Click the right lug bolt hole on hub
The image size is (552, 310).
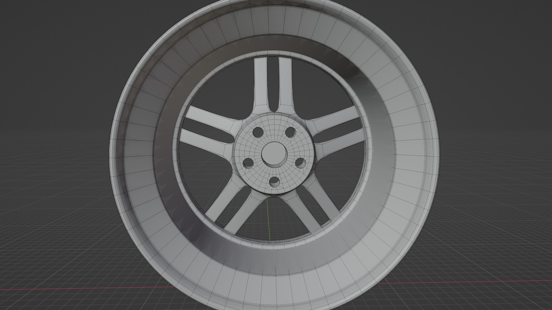coord(301,162)
